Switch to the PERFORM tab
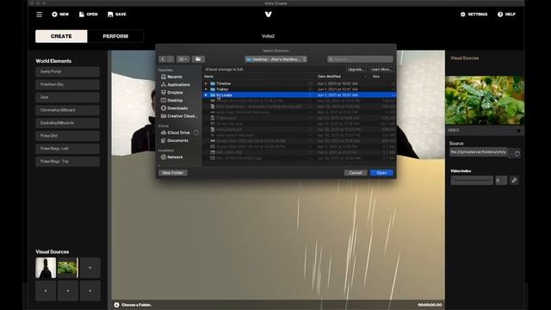 115,36
